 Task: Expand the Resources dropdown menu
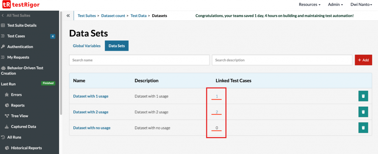[309, 5]
